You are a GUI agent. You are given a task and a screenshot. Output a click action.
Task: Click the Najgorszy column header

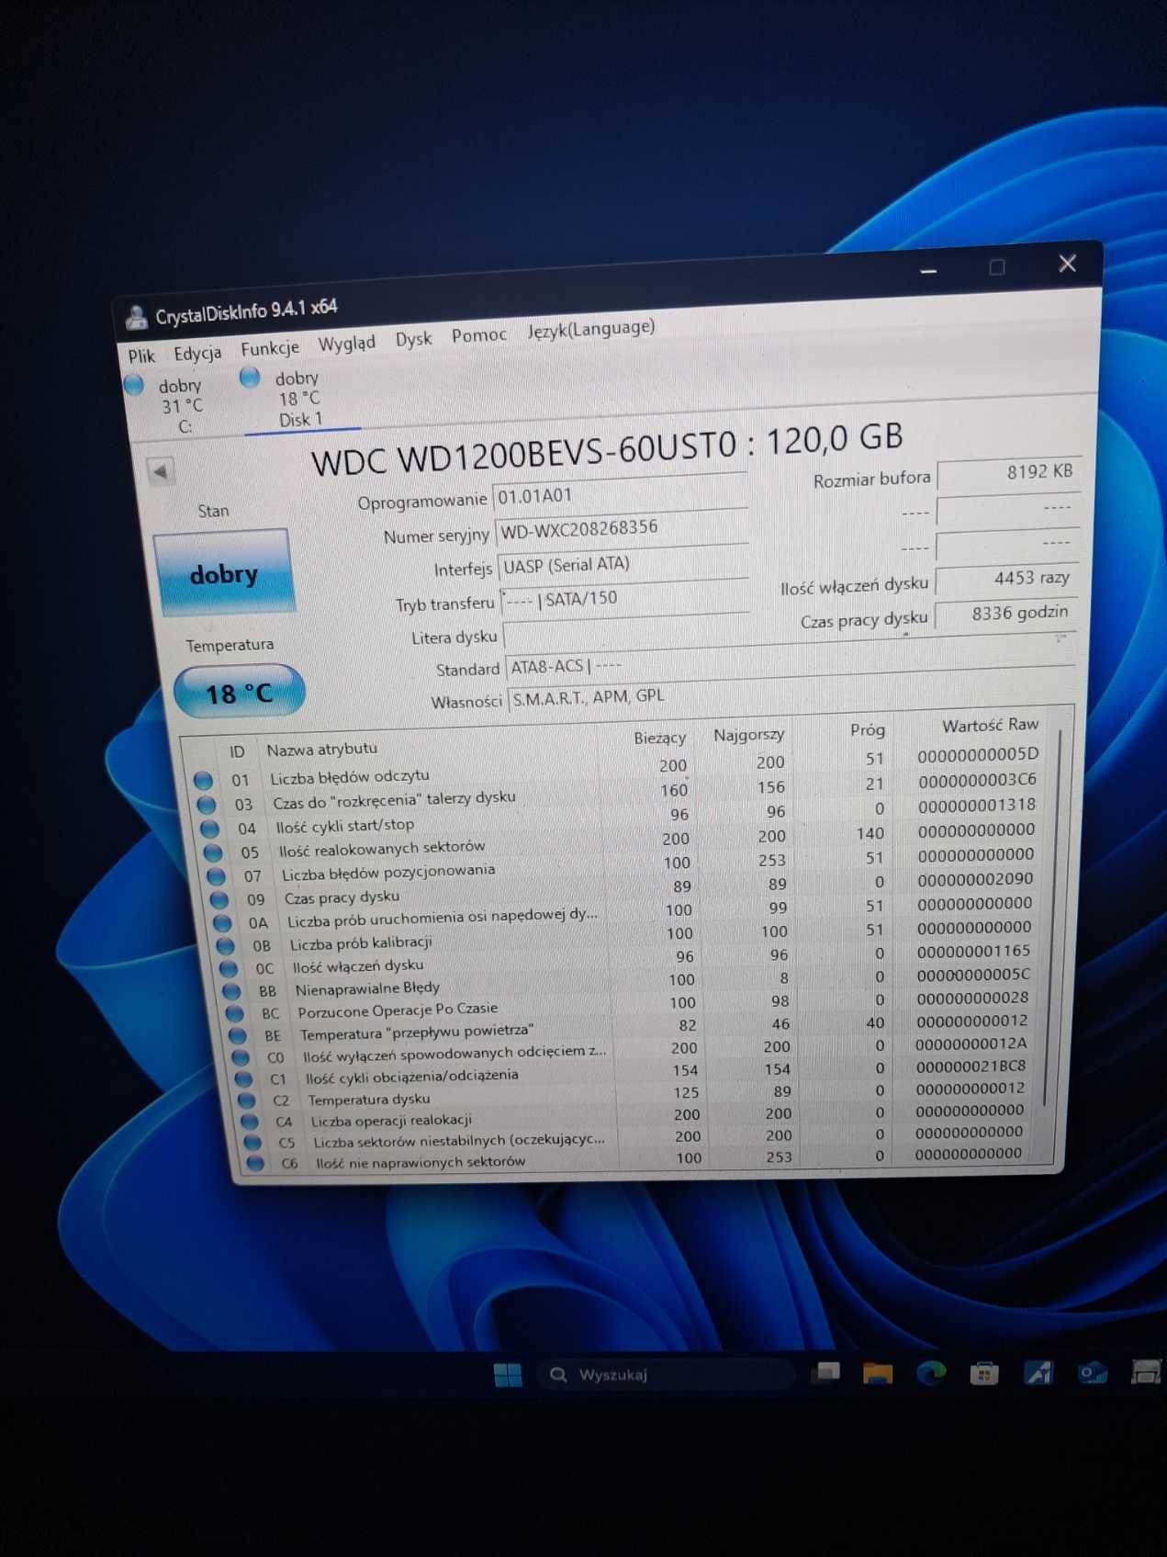pos(748,734)
